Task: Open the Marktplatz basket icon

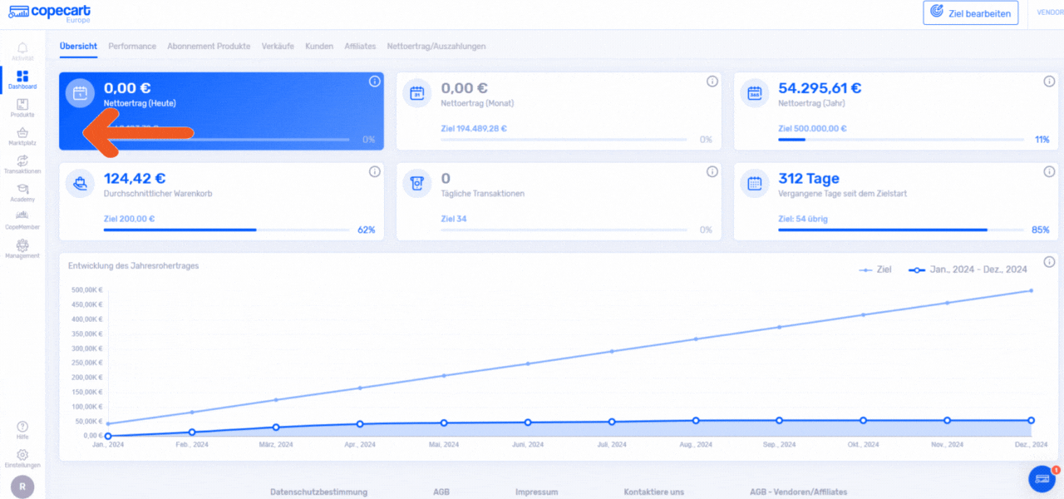Action: pyautogui.click(x=22, y=136)
